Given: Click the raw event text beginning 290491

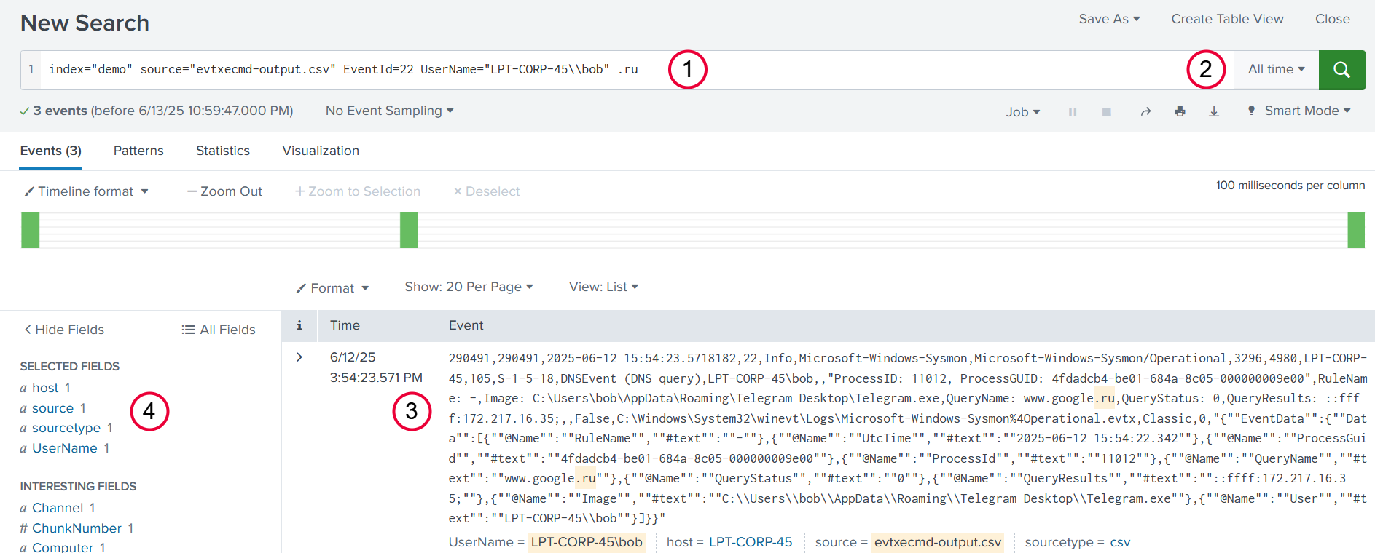Looking at the screenshot, I should (907, 438).
